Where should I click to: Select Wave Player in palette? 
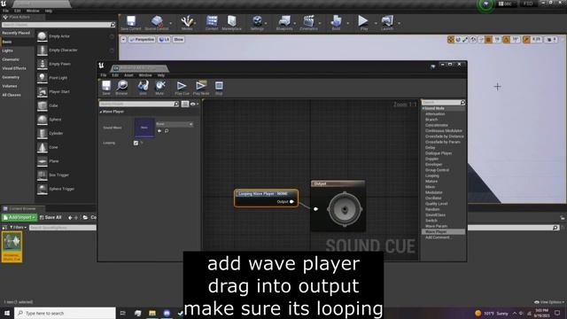[436, 232]
